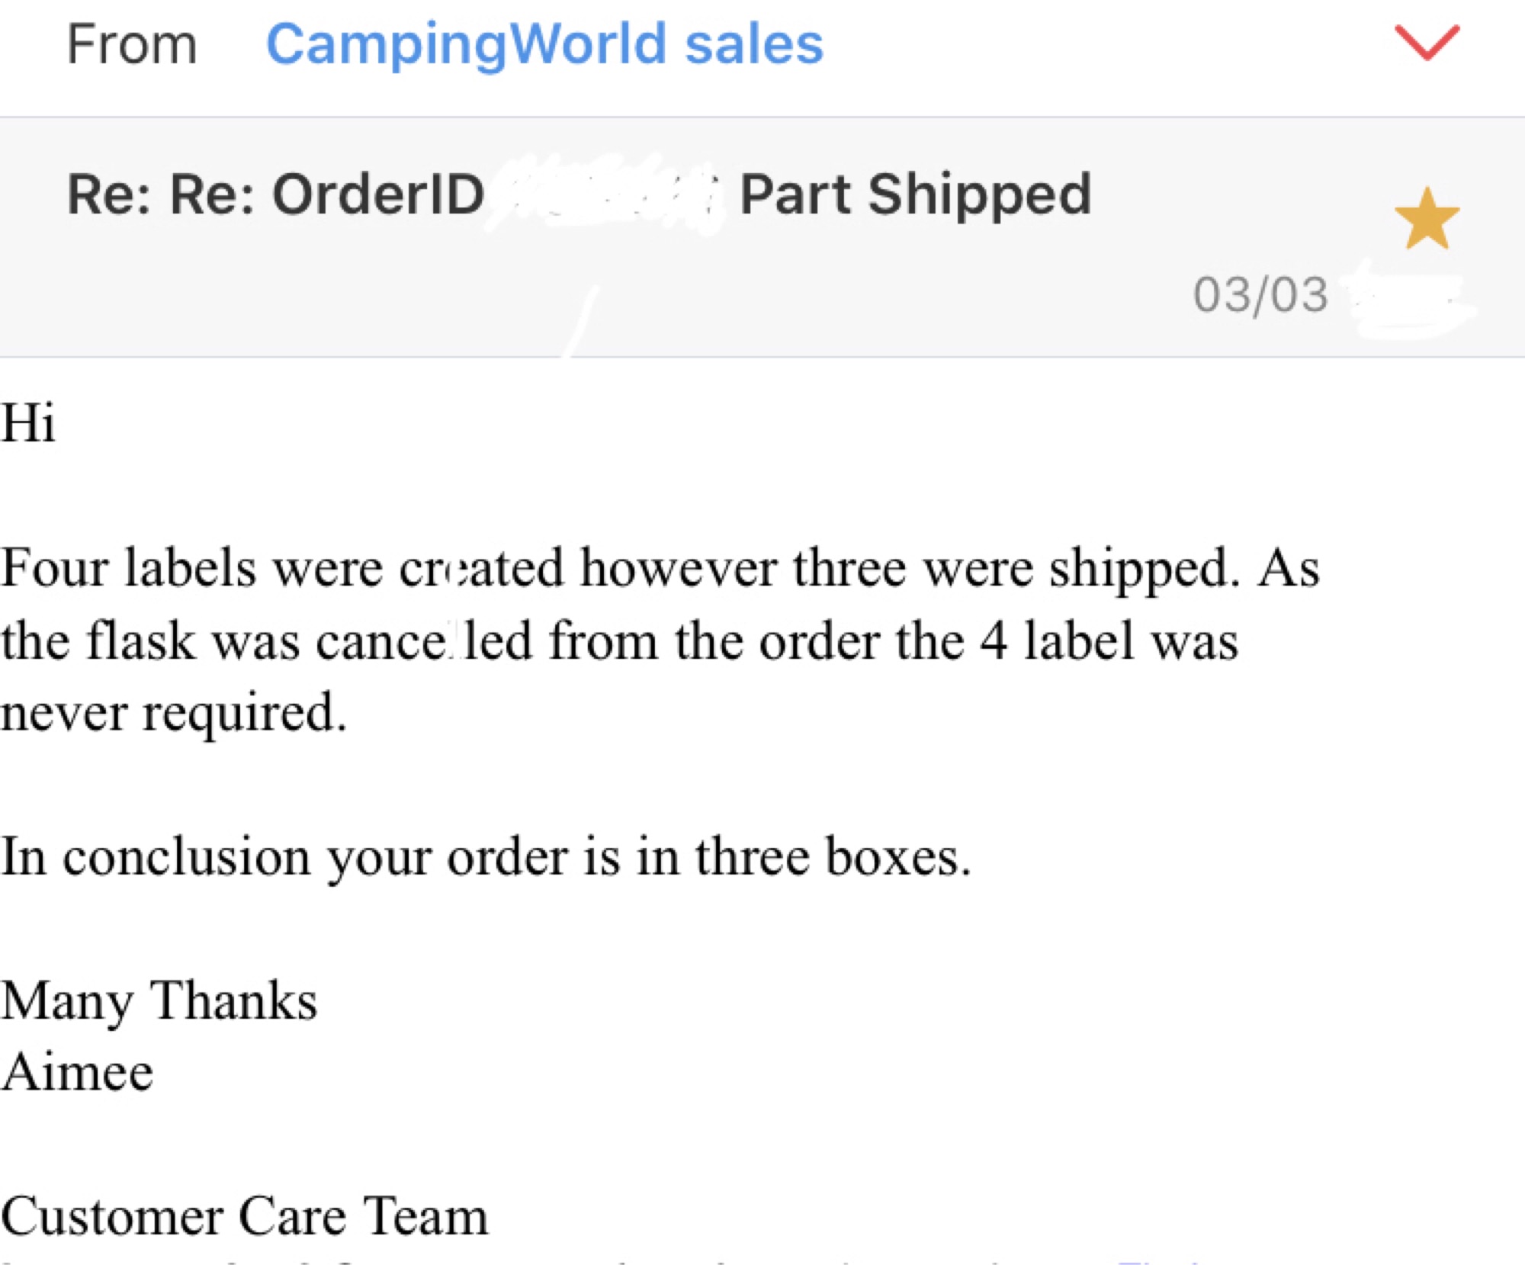Tap the words Part Shipped in subject

tap(916, 196)
